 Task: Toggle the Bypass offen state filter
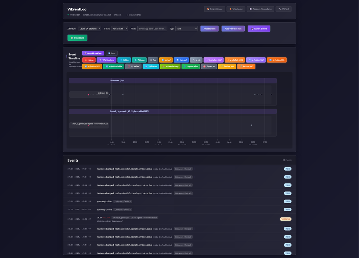(x=190, y=67)
